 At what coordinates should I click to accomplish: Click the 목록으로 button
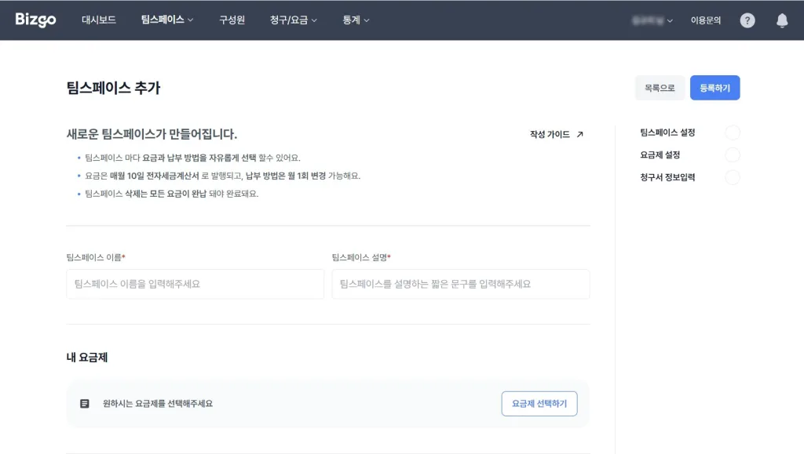660,87
